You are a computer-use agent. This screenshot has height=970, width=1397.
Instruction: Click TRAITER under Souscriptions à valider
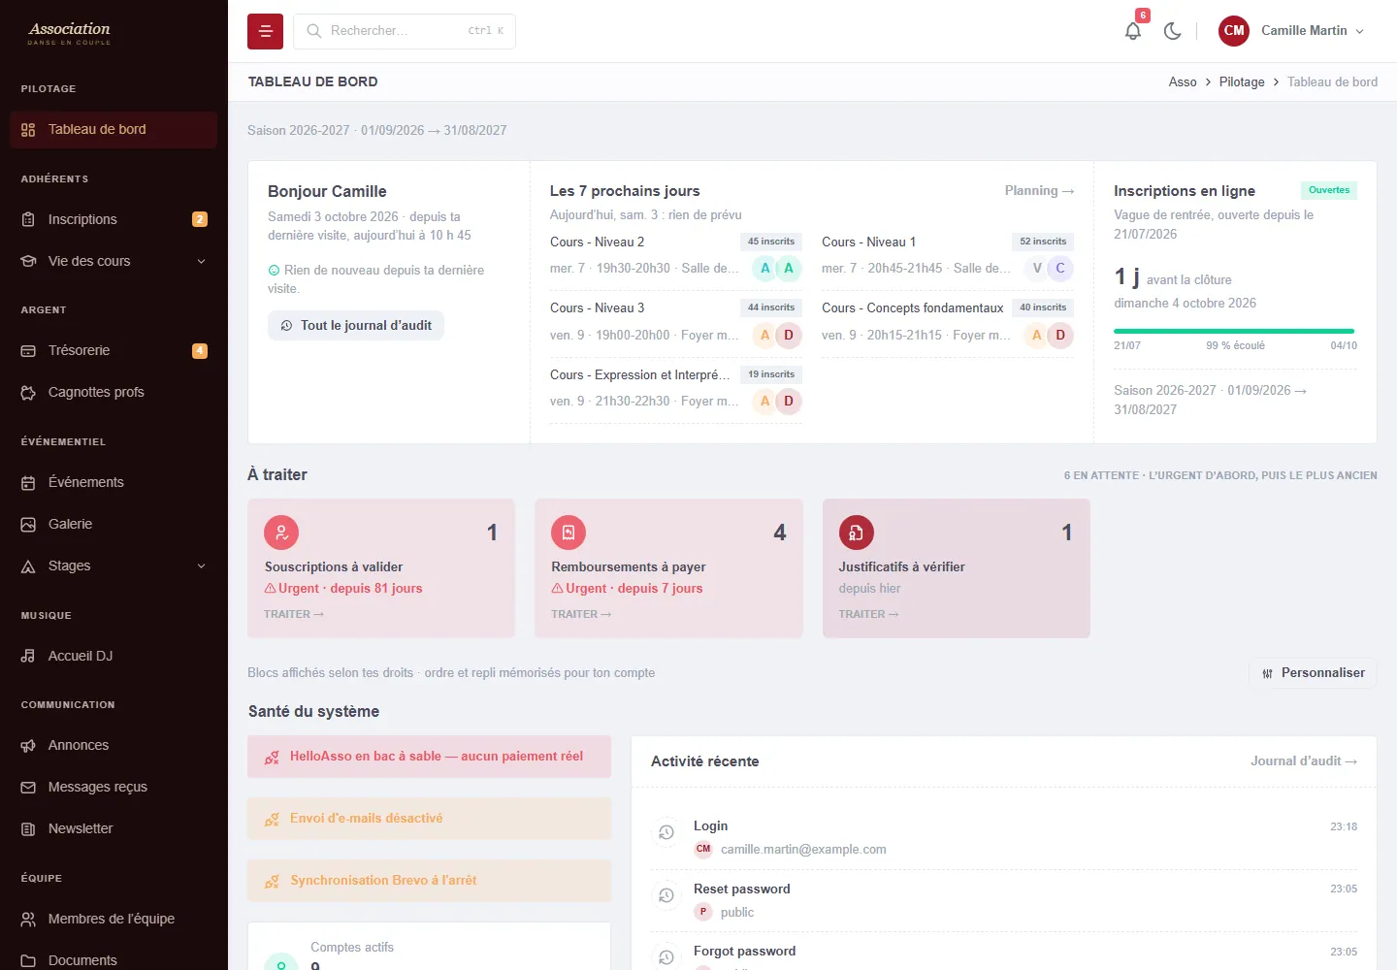coord(294,615)
